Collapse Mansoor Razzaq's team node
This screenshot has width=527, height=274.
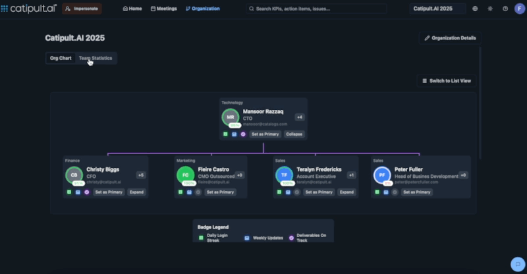point(294,134)
